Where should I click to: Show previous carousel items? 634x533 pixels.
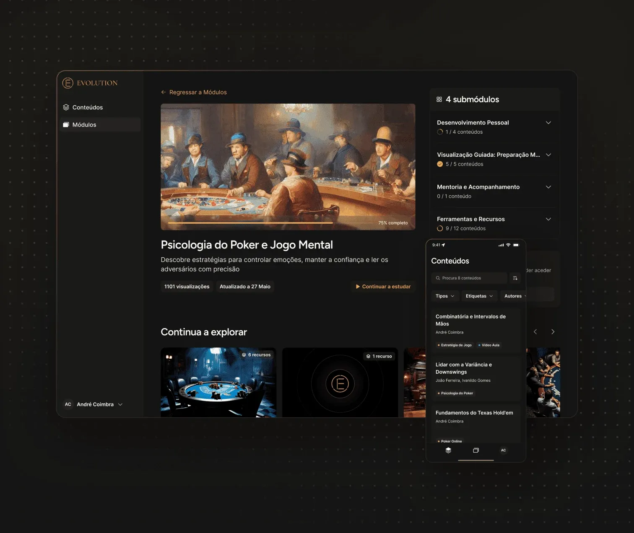[x=535, y=332]
